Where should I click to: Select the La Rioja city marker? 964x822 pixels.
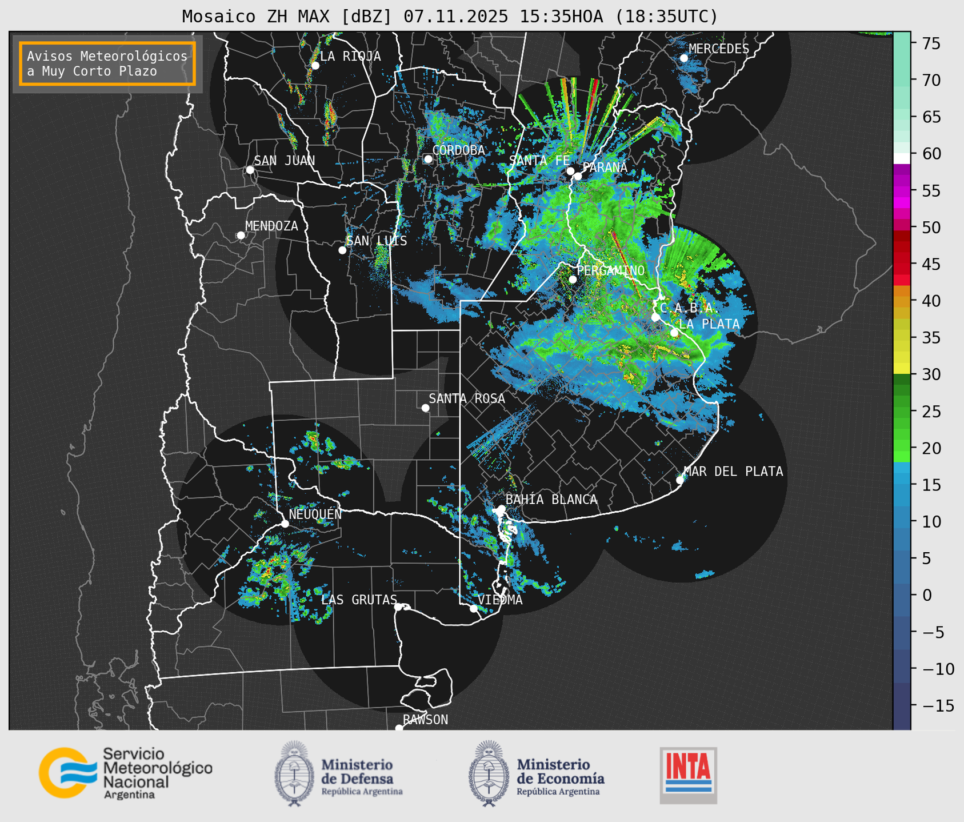[315, 66]
